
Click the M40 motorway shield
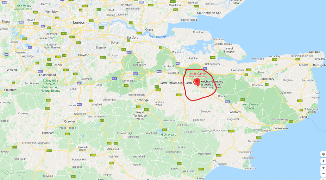pos(5,2)
